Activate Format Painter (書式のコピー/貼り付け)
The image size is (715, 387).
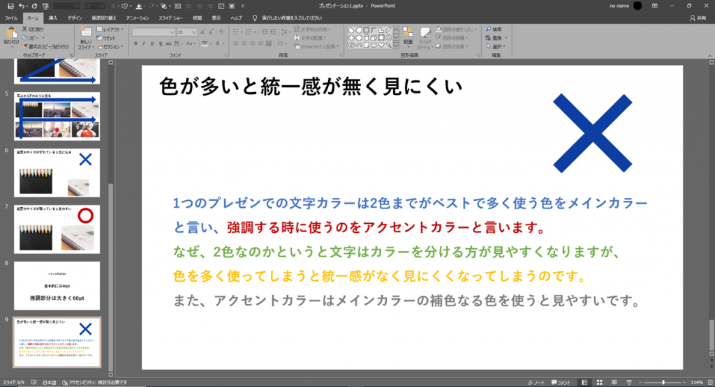[x=45, y=47]
